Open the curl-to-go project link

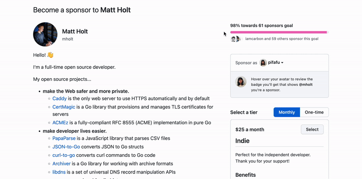[x=64, y=155]
